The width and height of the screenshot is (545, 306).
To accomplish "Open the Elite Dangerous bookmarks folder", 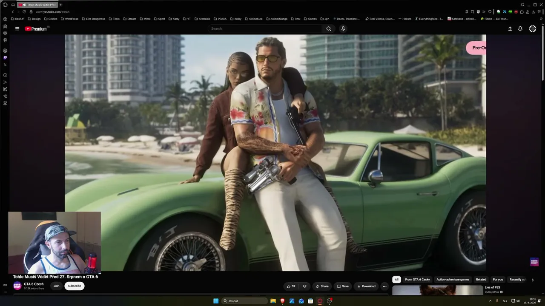I will 94,19.
